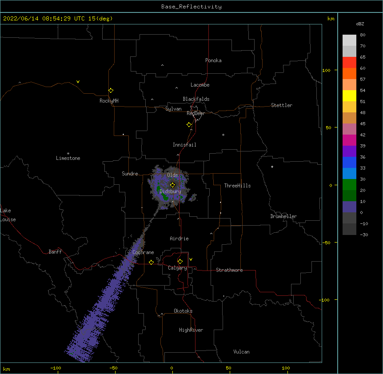Select the Calgary label
The image size is (383, 374).
(177, 268)
